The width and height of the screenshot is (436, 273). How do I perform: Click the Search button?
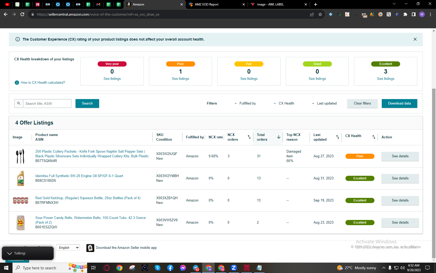87,103
